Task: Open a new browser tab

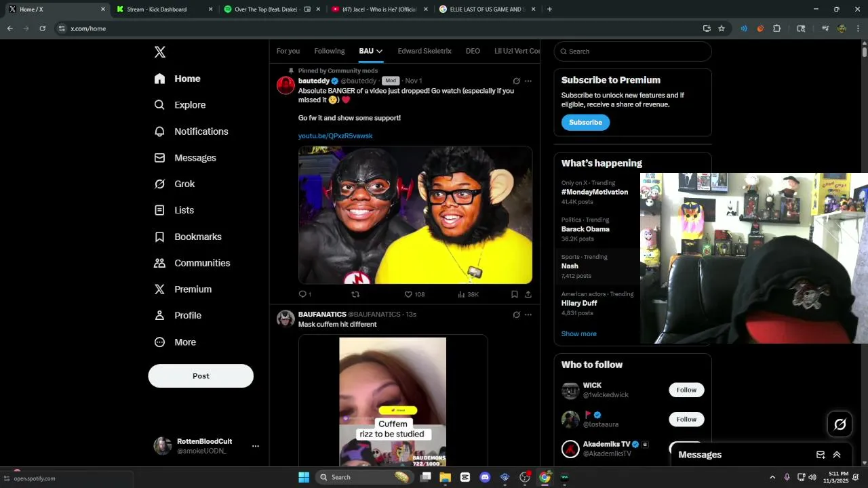Action: point(549,9)
